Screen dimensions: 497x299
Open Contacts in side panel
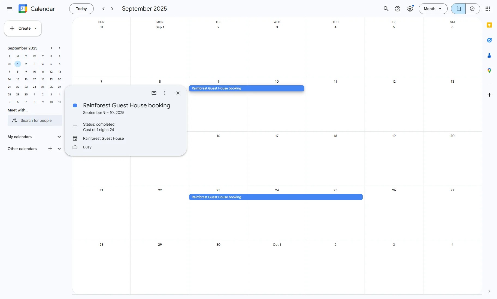click(x=489, y=55)
